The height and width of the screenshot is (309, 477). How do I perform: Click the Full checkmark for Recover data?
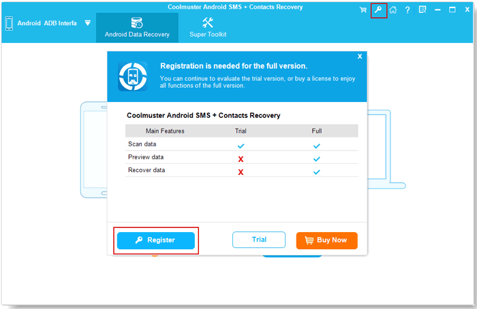point(317,172)
